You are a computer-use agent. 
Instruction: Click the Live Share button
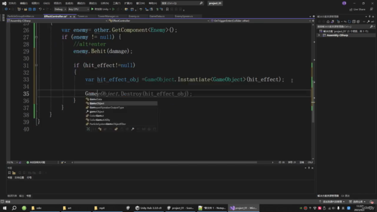point(358,9)
